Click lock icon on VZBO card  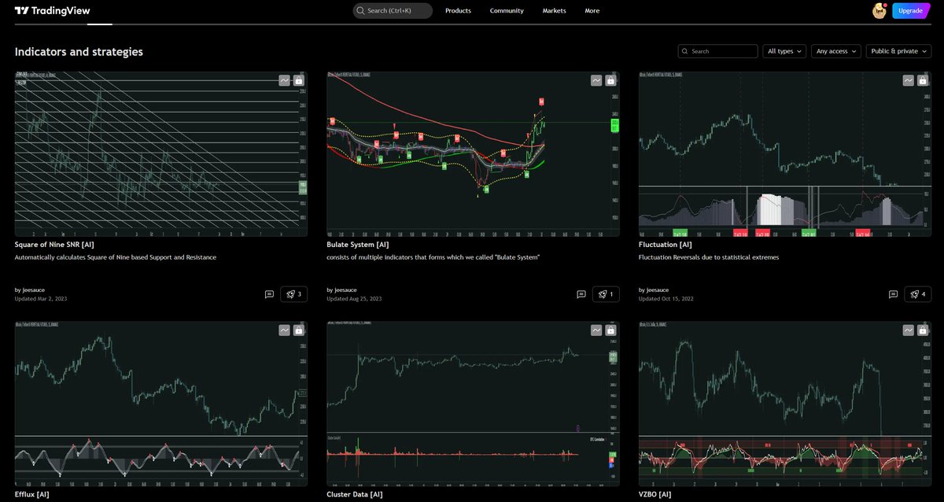923,330
